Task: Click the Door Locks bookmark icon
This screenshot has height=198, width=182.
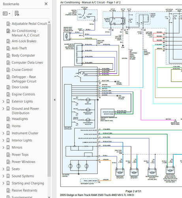Action: (8, 87)
